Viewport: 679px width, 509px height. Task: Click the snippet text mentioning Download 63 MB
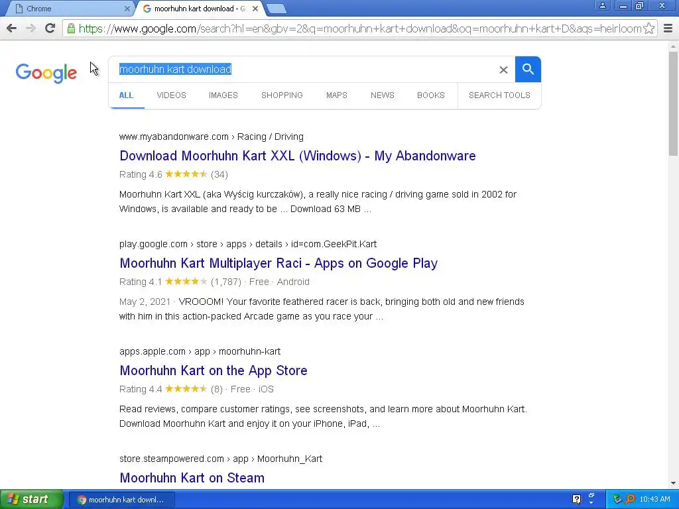click(x=318, y=201)
